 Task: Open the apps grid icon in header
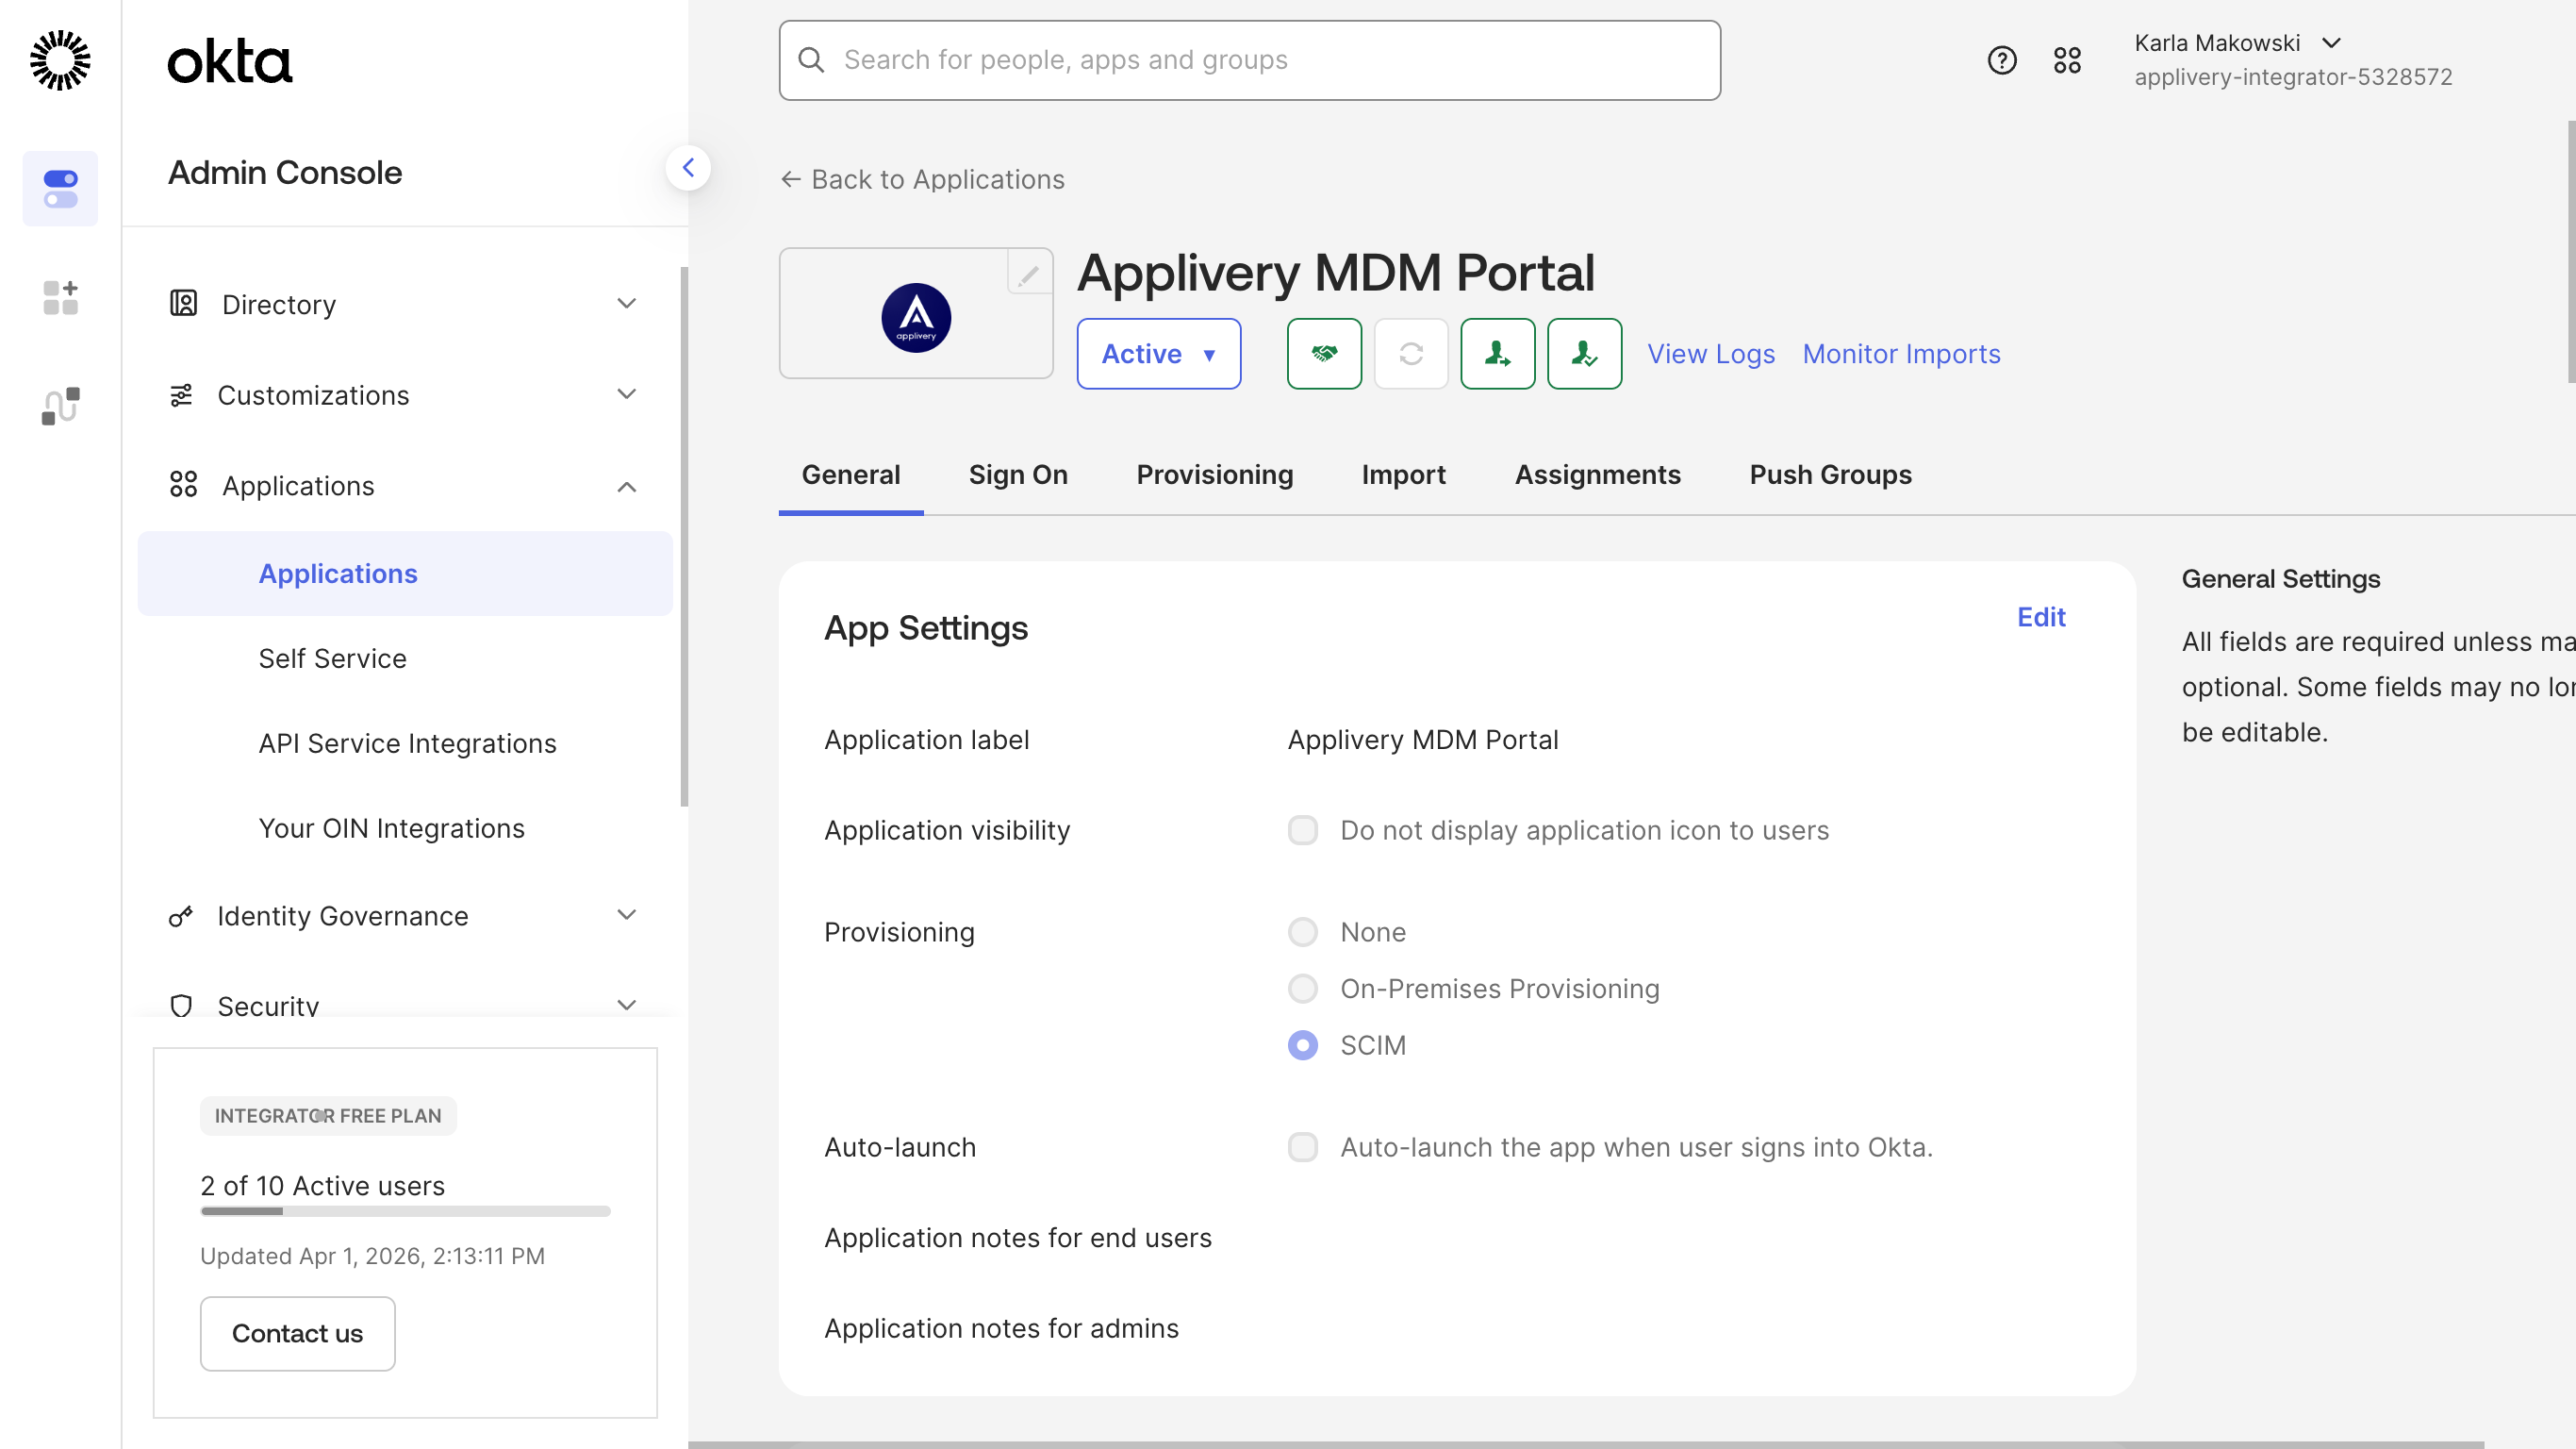[x=2066, y=60]
